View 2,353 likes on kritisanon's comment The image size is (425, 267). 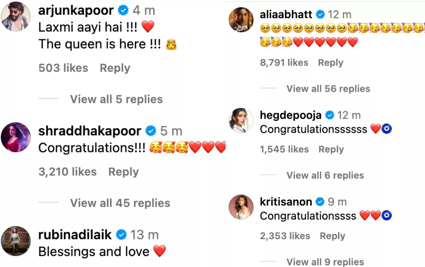pyautogui.click(x=285, y=236)
